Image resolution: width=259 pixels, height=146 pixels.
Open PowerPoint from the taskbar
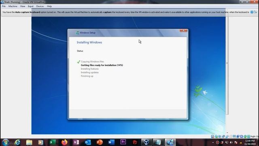click(x=100, y=142)
